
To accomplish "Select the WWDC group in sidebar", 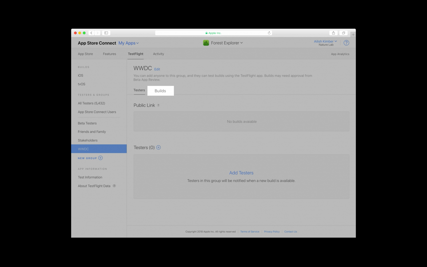I will click(99, 149).
